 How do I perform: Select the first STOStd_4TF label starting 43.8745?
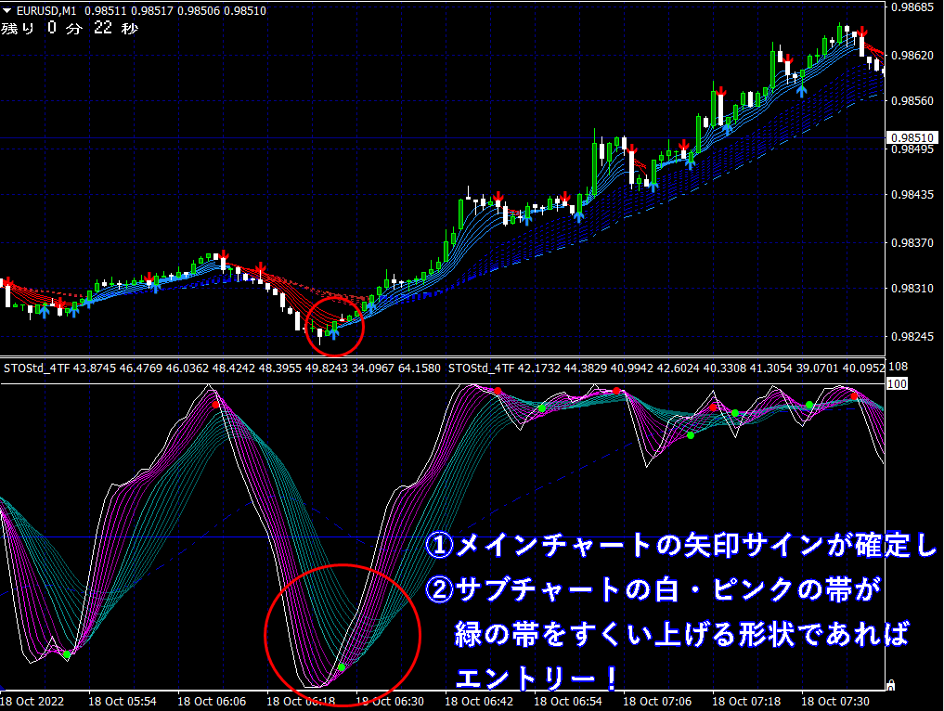pos(222,368)
